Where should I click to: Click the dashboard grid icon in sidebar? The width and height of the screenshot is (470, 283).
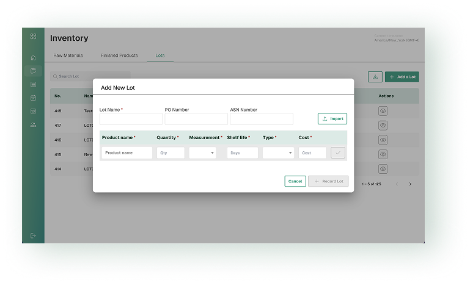coord(33,37)
